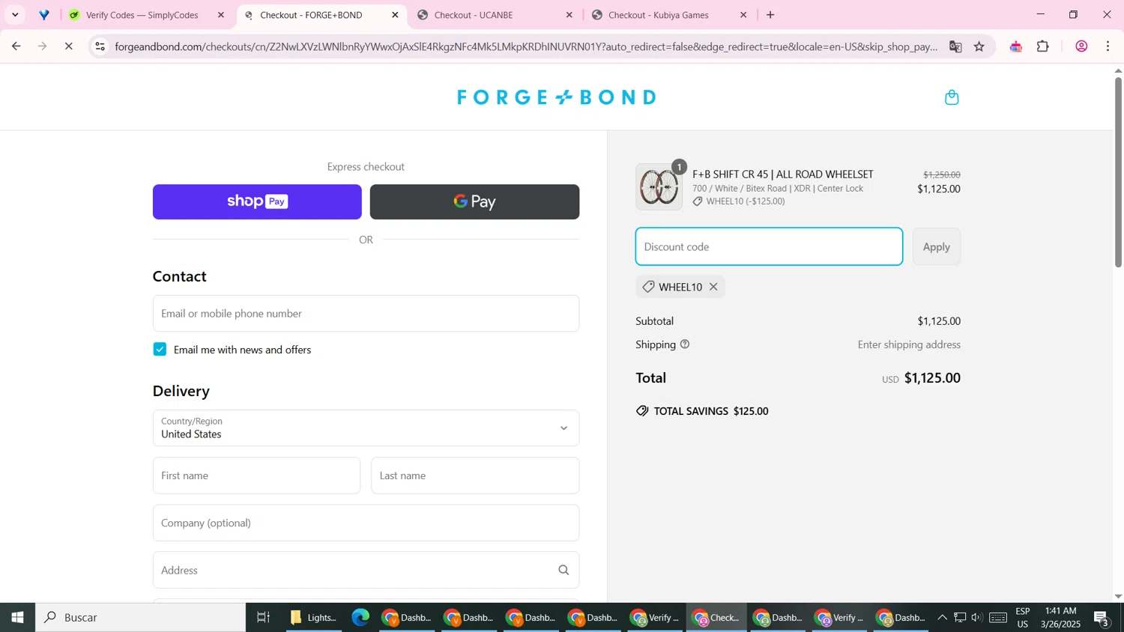The width and height of the screenshot is (1124, 632).
Task: Go back to the previous page
Action: 16,46
